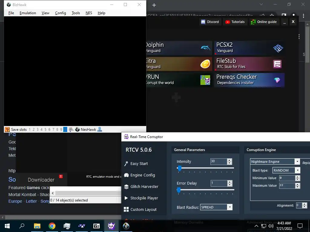Image resolution: width=310 pixels, height=232 pixels.
Task: Increase Minimum Value stepper
Action: pyautogui.click(x=298, y=177)
